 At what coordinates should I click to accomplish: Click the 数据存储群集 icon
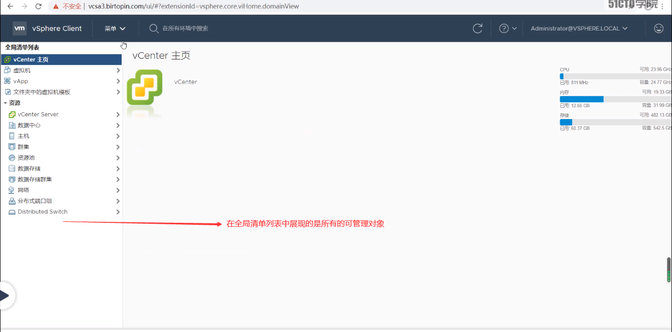click(x=12, y=180)
